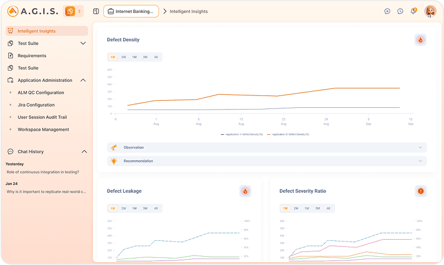Open the notifications bell
The image size is (444, 265).
click(x=413, y=11)
